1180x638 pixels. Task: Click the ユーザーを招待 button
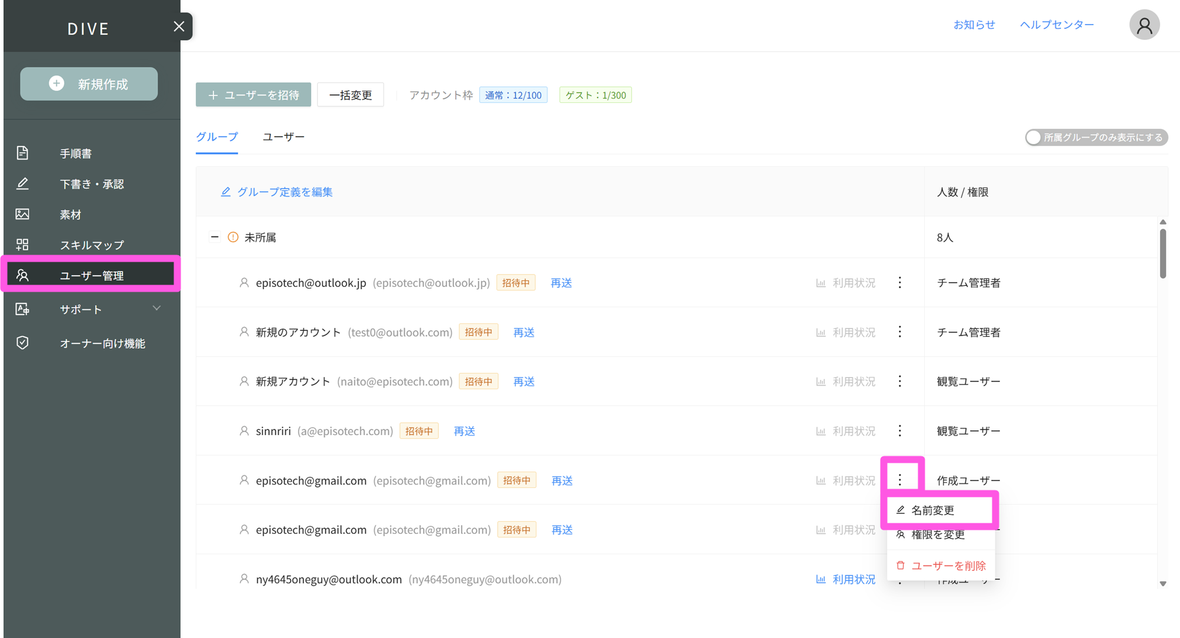pyautogui.click(x=254, y=95)
